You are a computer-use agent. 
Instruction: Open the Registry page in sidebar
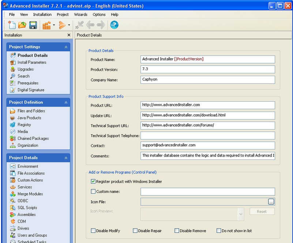(x=24, y=125)
